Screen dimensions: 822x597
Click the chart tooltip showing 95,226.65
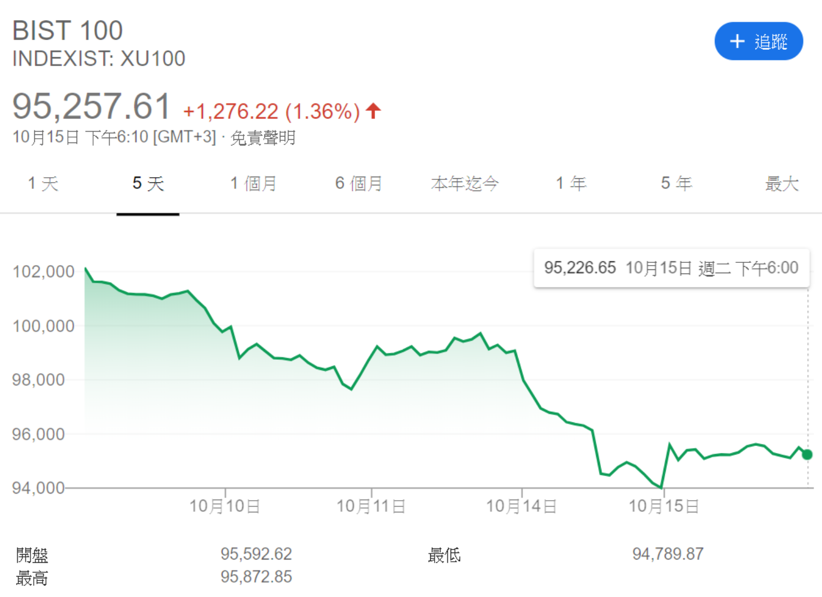click(671, 268)
